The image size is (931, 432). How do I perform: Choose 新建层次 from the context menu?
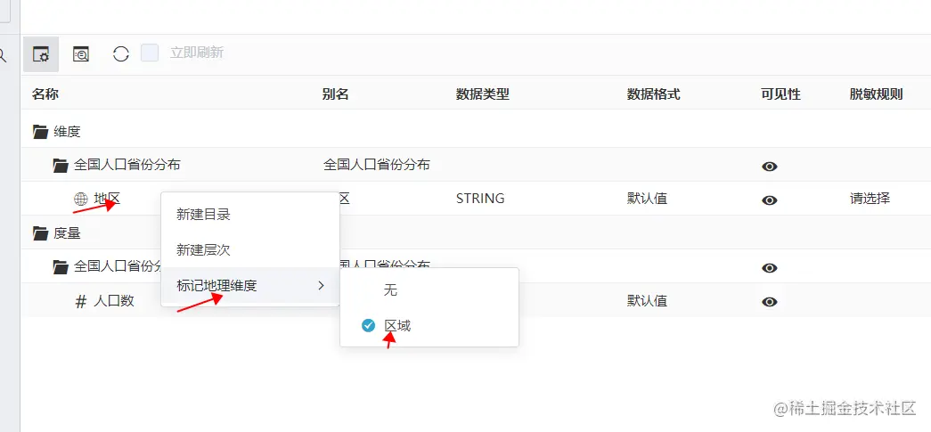click(250, 250)
